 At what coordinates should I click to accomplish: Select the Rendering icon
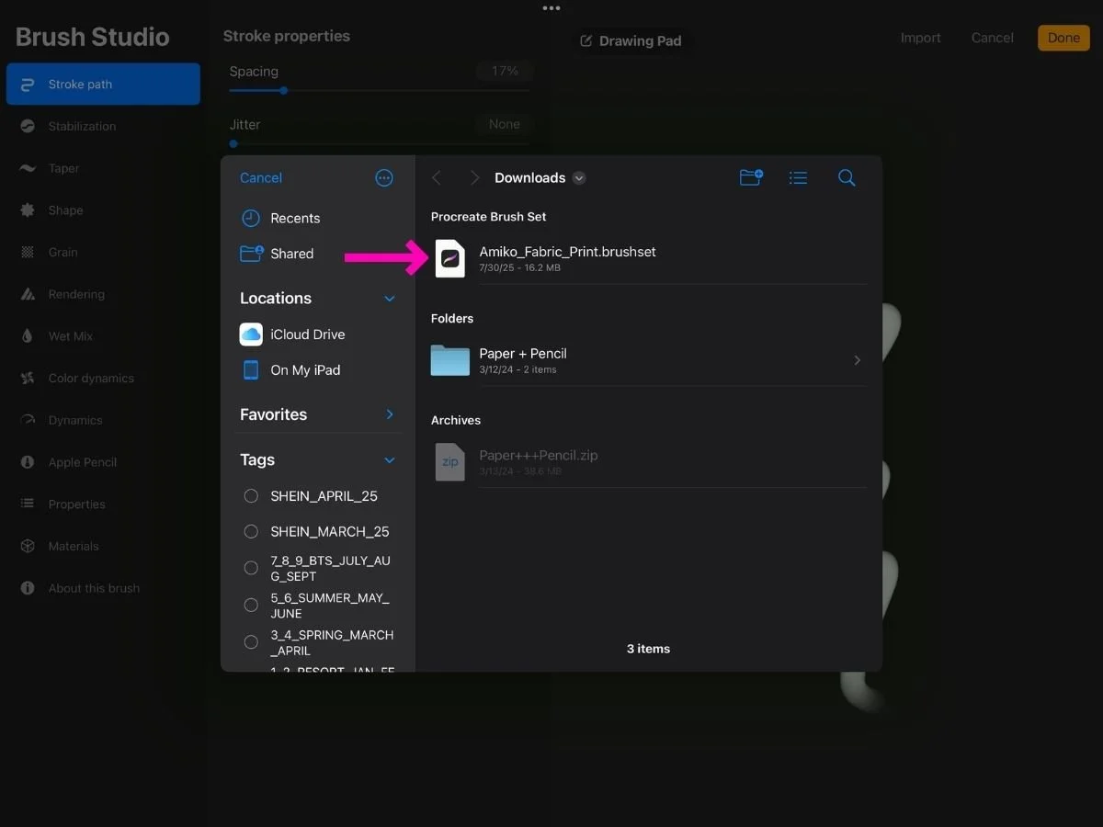click(x=28, y=294)
